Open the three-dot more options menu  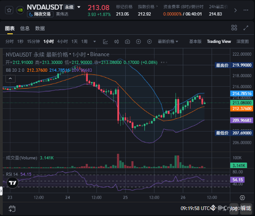point(246,10)
